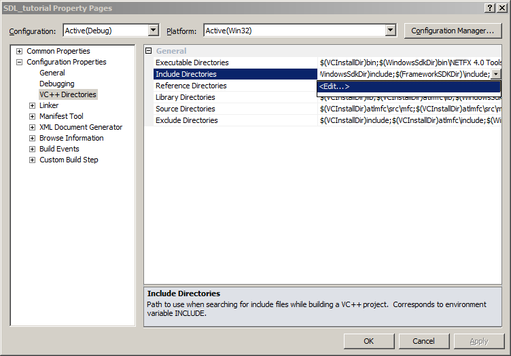Select the XML Document Generator item

[x=81, y=127]
